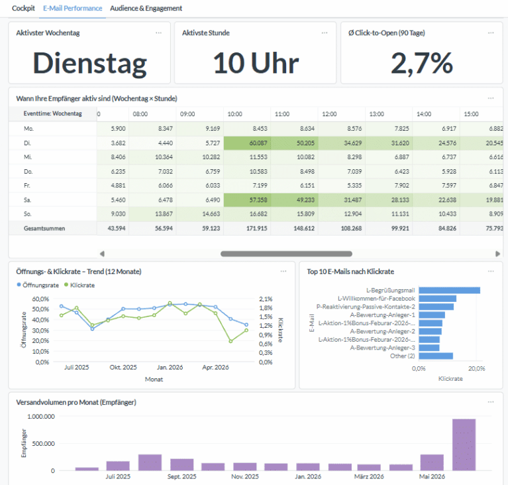Click the tallest purple bar in Versandvolumen chart
The height and width of the screenshot is (485, 508).
pos(464,445)
